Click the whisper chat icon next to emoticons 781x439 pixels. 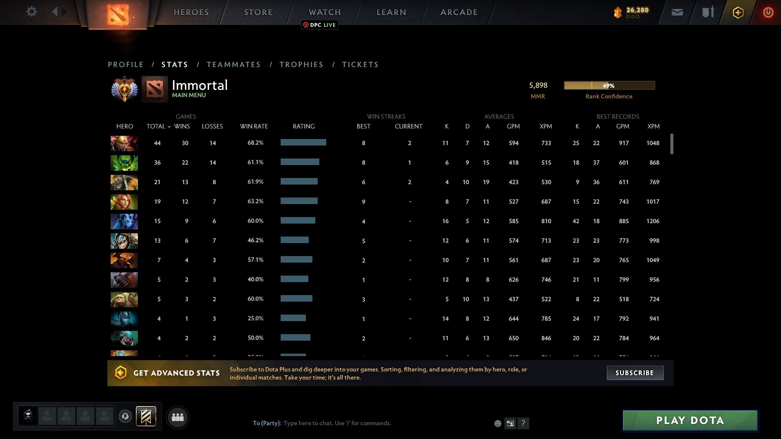tap(510, 423)
